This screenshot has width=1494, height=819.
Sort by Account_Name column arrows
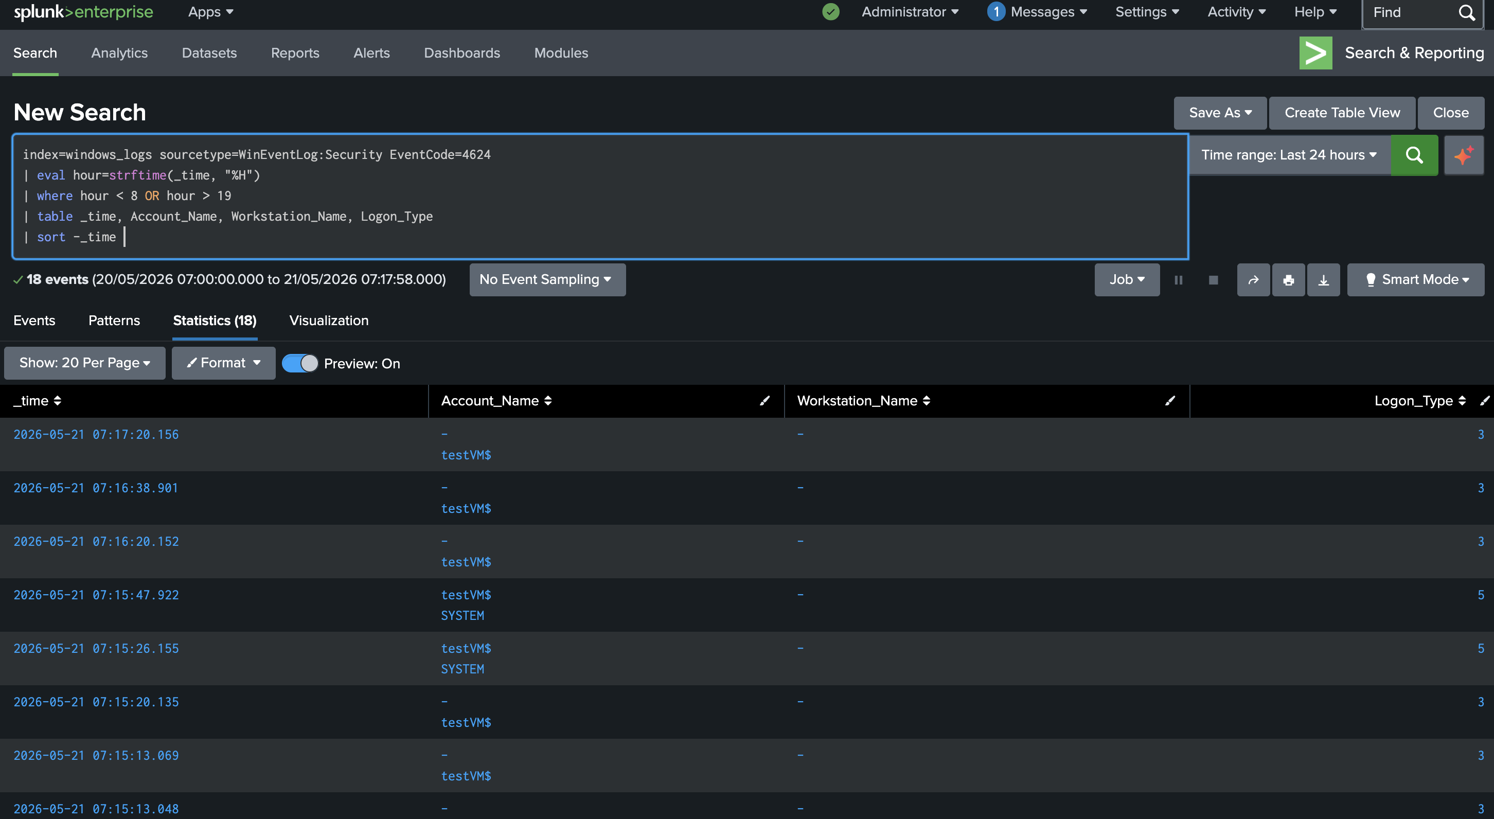548,401
